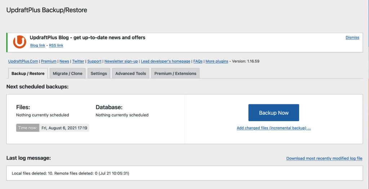Screen dimensions: 369x189
Task: Click the 'Files:' heading
Action: click(23, 107)
